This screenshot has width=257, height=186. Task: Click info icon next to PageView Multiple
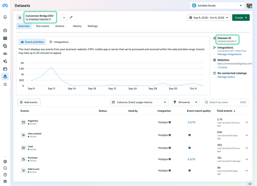pos(170,122)
